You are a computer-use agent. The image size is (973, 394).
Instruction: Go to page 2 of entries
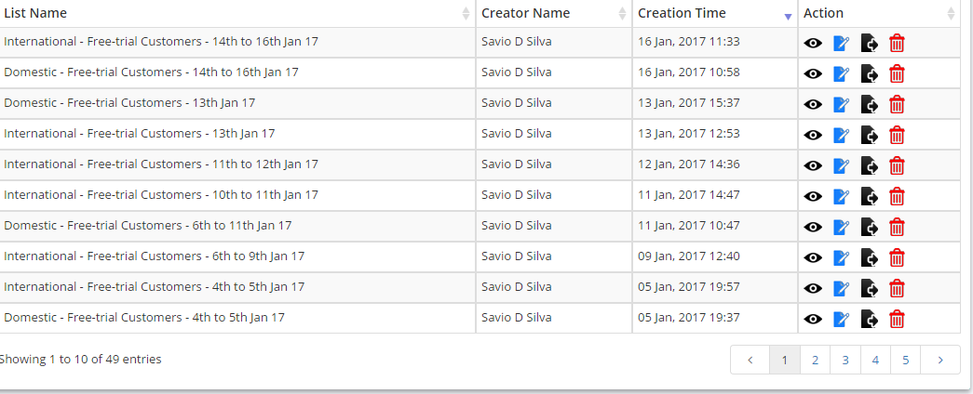815,360
